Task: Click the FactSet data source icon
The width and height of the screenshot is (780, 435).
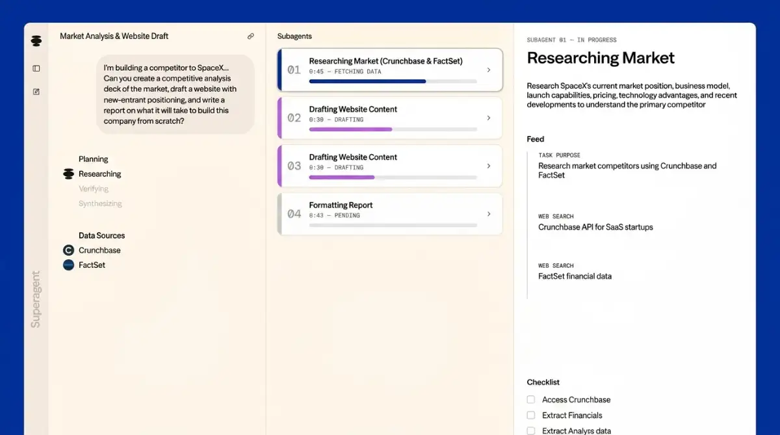Action: (x=68, y=265)
